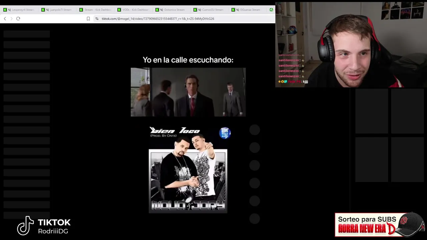
Task: Switch to the juanpolo7l Stream tab
Action: click(x=57, y=10)
